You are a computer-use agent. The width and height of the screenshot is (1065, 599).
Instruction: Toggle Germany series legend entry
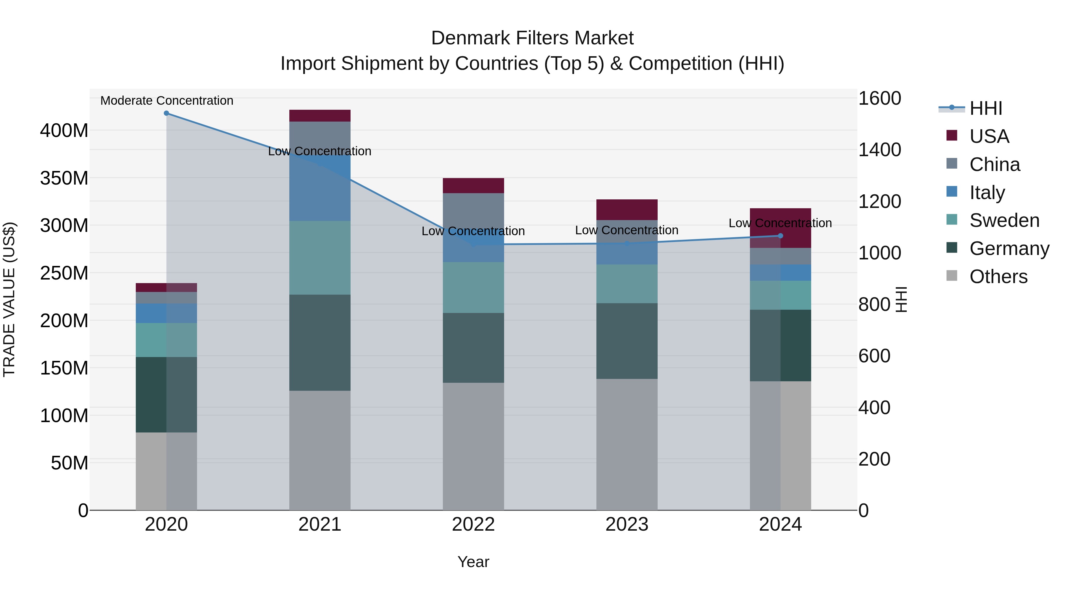(x=998, y=248)
